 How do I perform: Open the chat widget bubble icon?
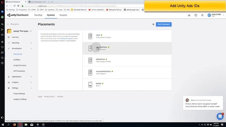point(220,116)
